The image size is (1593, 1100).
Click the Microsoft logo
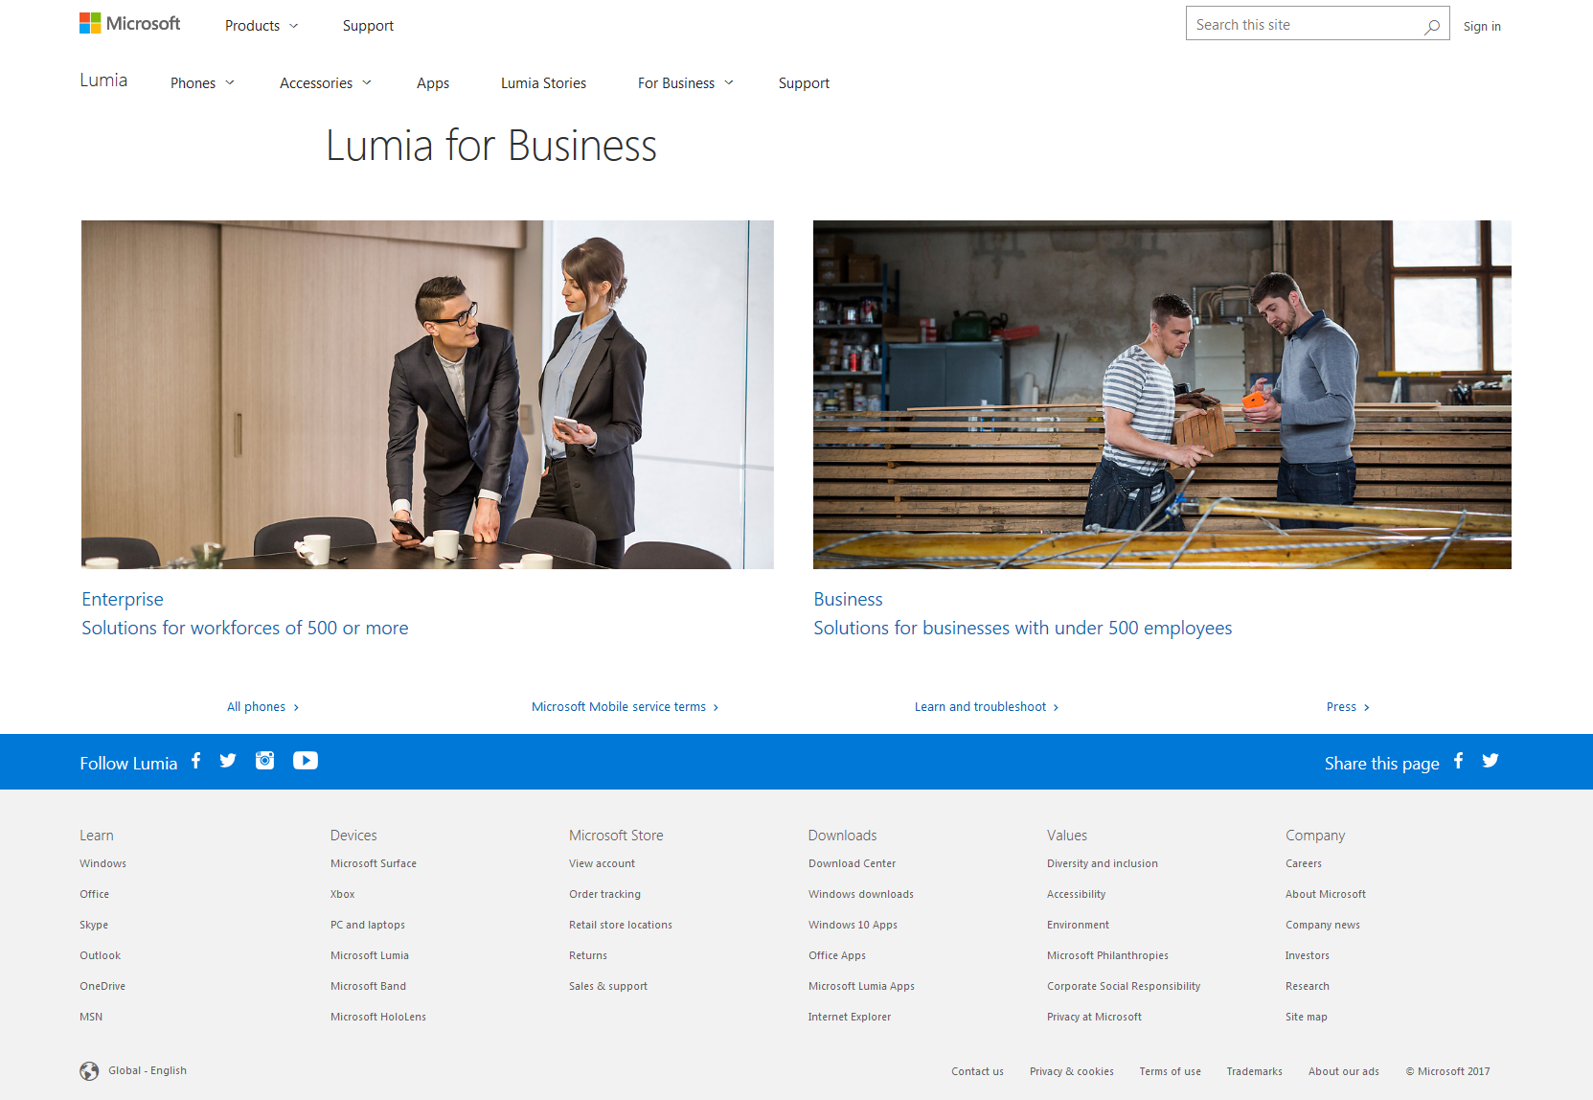point(129,24)
